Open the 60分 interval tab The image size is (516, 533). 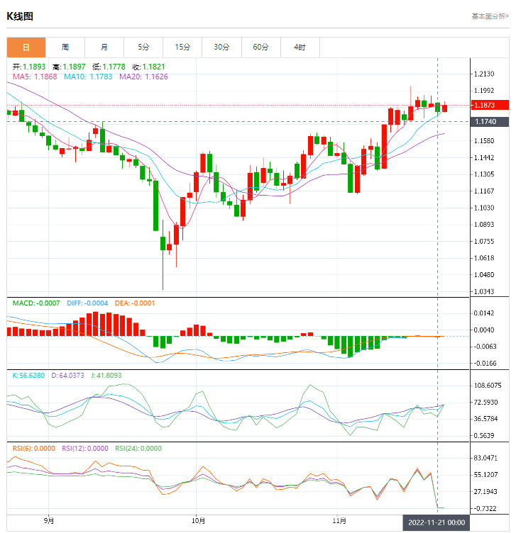point(261,47)
